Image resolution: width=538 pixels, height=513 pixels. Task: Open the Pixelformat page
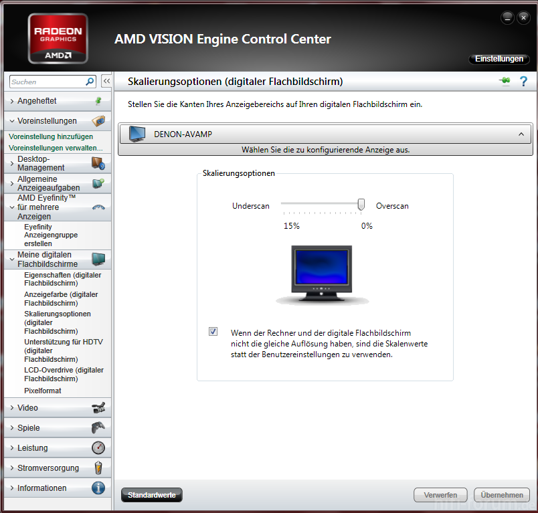pyautogui.click(x=43, y=391)
